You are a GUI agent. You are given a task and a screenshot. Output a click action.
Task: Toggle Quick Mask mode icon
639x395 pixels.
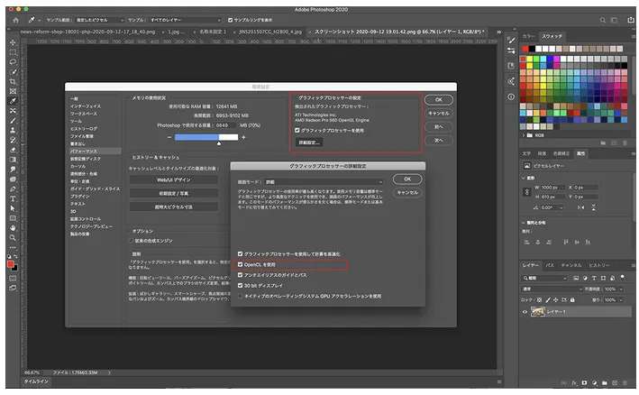[x=13, y=279]
